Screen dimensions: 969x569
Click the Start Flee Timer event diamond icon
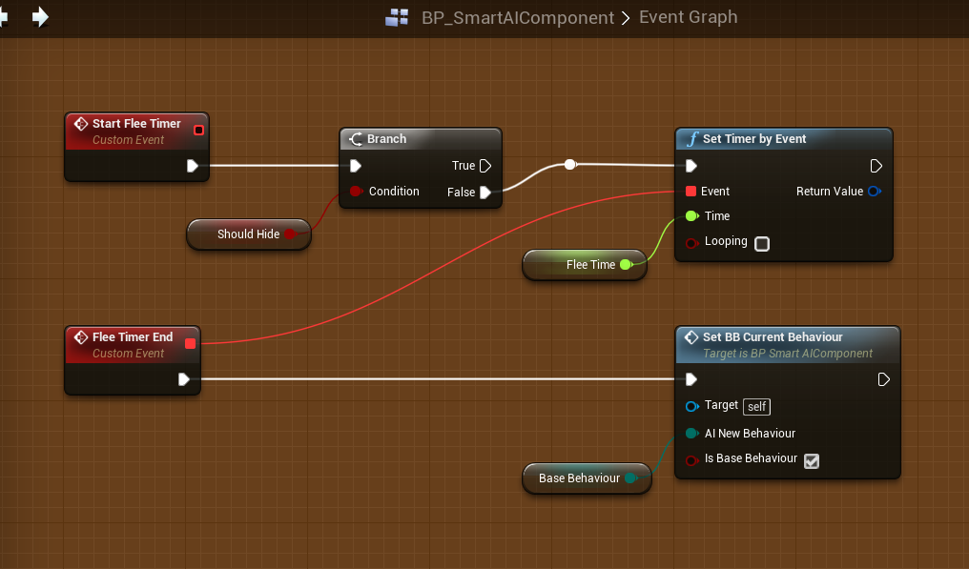(81, 124)
